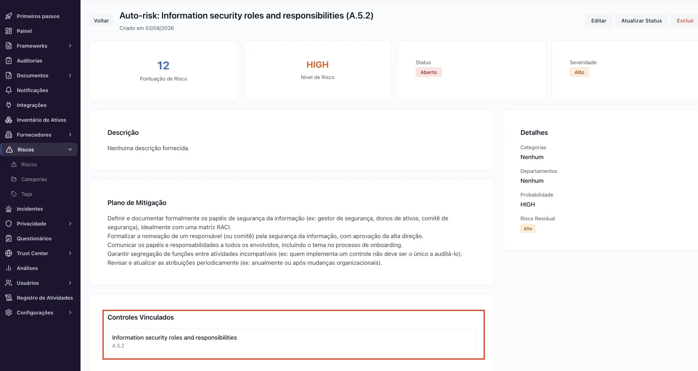The height and width of the screenshot is (371, 698).
Task: Click the 12 Pontuação de Risco score
Action: pos(163,65)
